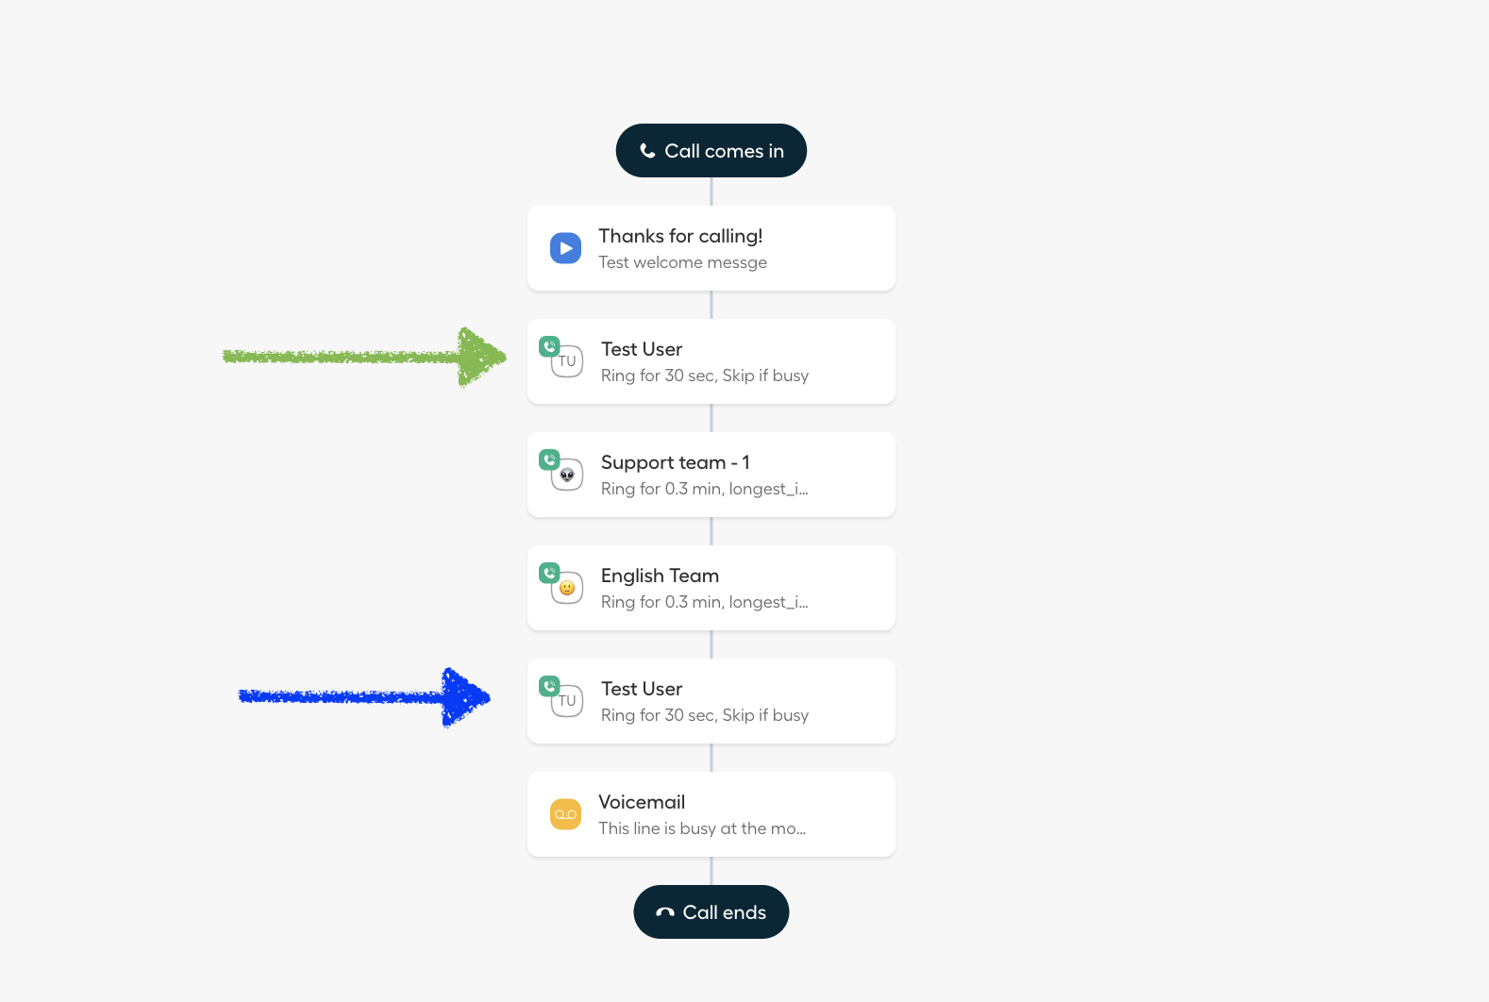The height and width of the screenshot is (1002, 1489).
Task: Click green call badge on Support team - 1
Action: 549,459
